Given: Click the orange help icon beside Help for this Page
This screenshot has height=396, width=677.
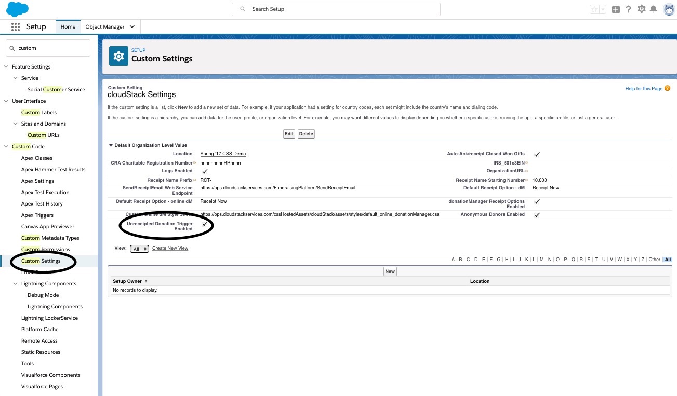Looking at the screenshot, I should [x=668, y=89].
